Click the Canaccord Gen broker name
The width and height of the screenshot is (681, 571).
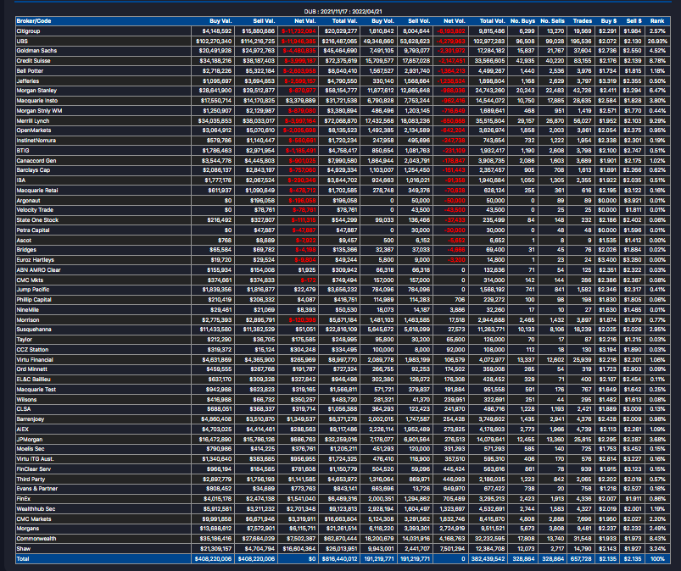pos(36,160)
